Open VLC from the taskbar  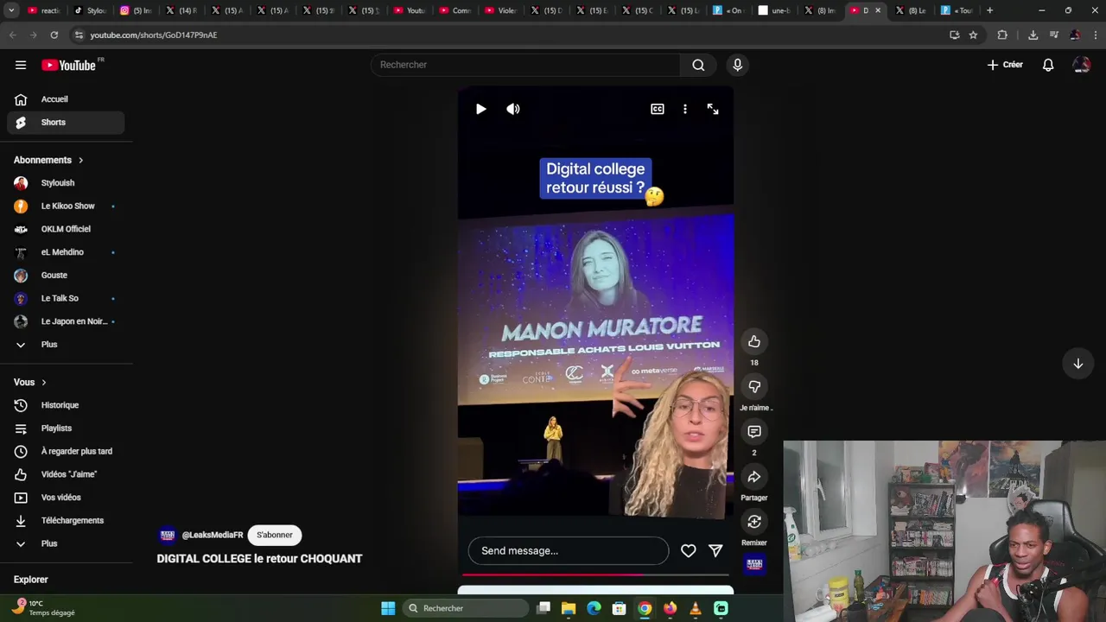[x=696, y=608]
